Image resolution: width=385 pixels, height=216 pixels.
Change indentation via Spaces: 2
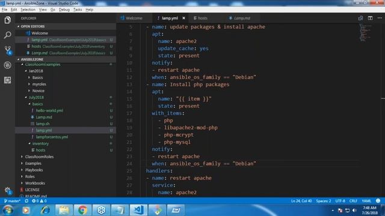pyautogui.click(x=324, y=201)
